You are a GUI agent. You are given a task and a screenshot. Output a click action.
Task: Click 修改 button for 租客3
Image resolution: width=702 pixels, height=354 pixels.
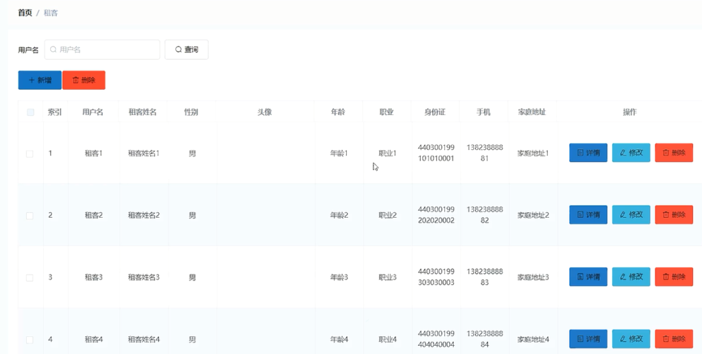pos(631,277)
